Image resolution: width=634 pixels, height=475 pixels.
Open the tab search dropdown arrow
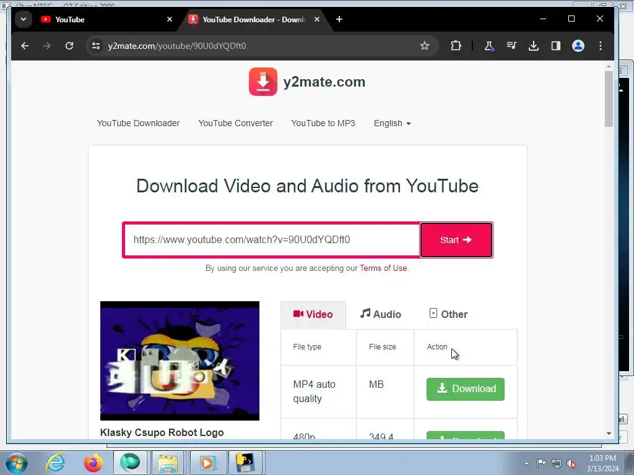pyautogui.click(x=24, y=19)
